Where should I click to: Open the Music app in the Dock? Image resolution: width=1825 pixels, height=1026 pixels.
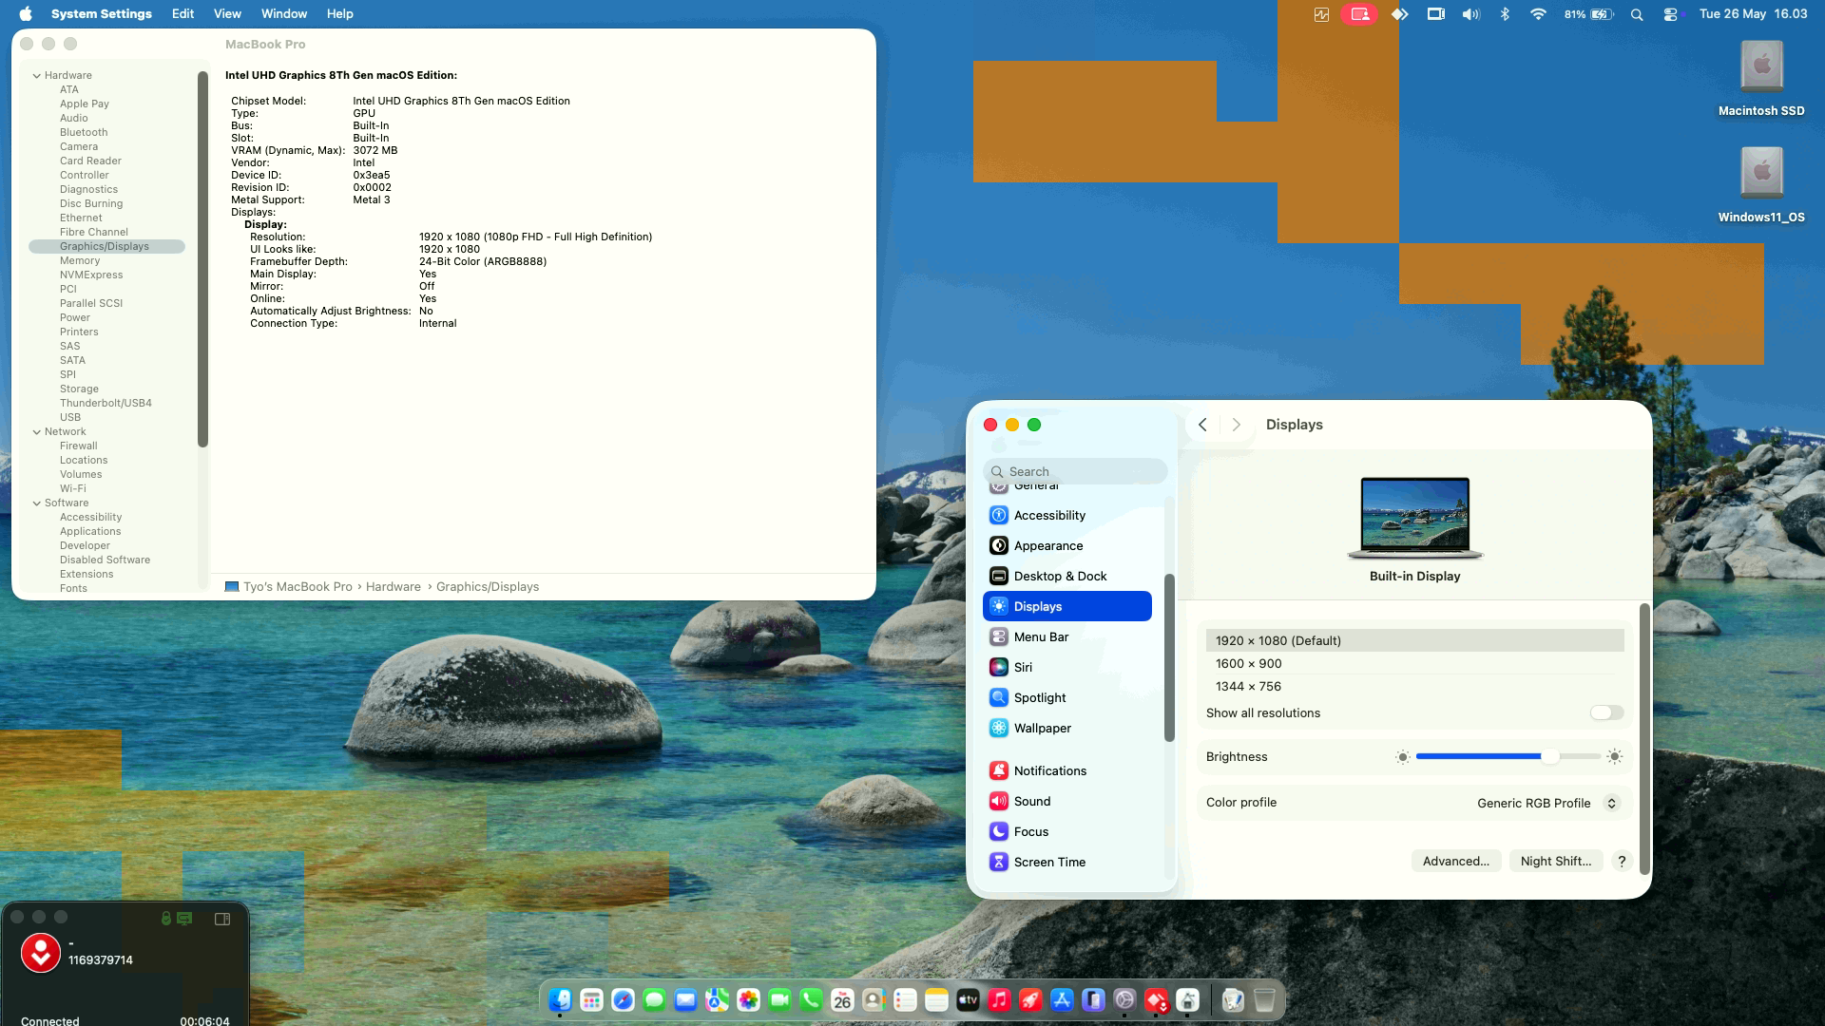point(999,999)
